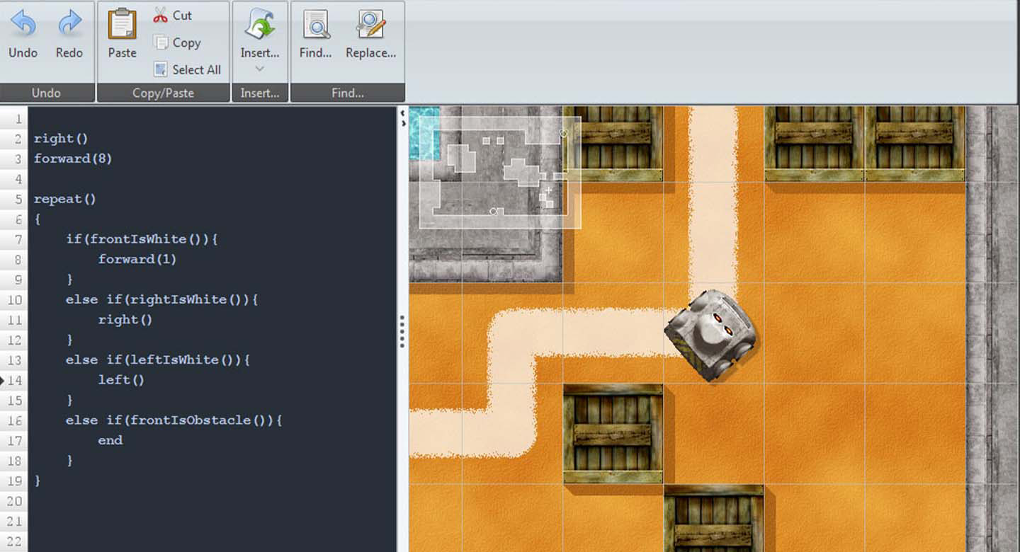Image resolution: width=1020 pixels, height=552 pixels.
Task: Click the Undo arrow icon
Action: [x=23, y=25]
